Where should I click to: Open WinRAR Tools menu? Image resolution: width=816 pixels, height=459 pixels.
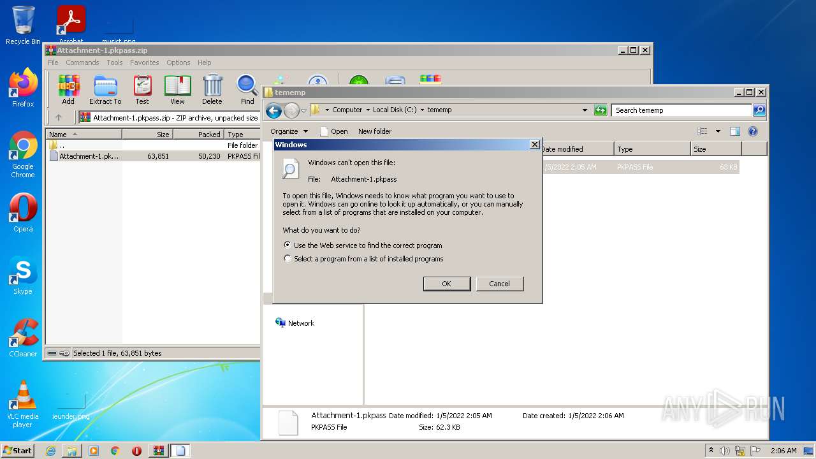click(115, 62)
